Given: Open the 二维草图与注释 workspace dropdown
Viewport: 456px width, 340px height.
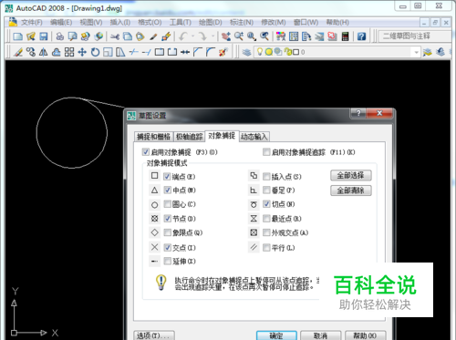Looking at the screenshot, I should (415, 36).
